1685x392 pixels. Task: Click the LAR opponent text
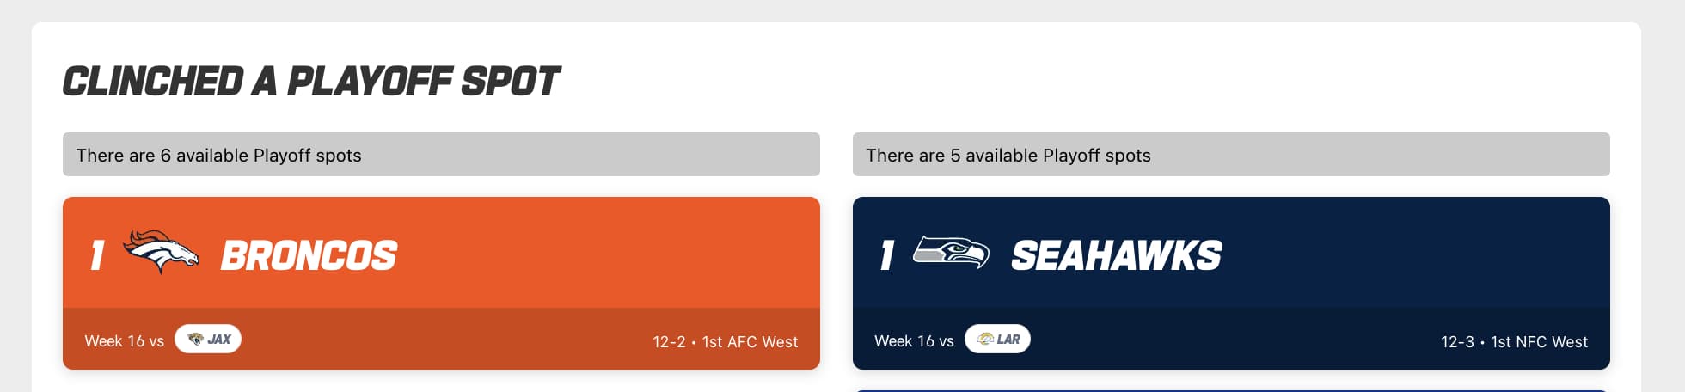tap(1008, 340)
